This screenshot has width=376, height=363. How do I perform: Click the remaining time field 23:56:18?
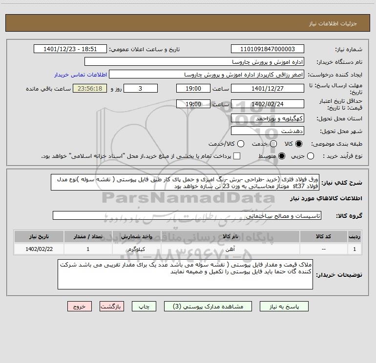[x=90, y=89]
